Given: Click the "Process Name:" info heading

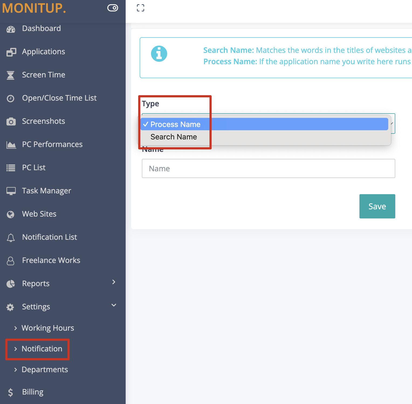Looking at the screenshot, I should tap(230, 61).
